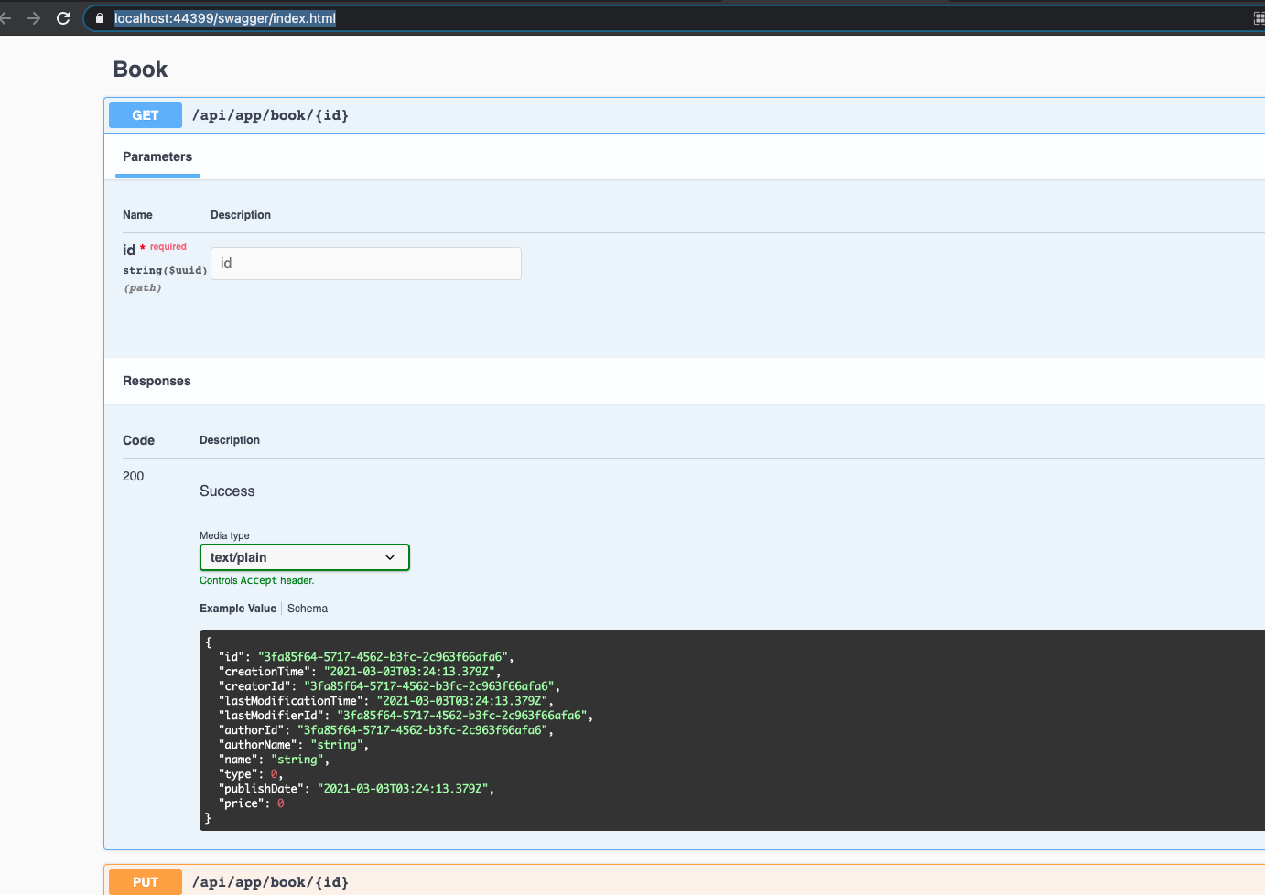Viewport: 1265px width, 895px height.
Task: Select the Example Value tab
Action: (237, 608)
